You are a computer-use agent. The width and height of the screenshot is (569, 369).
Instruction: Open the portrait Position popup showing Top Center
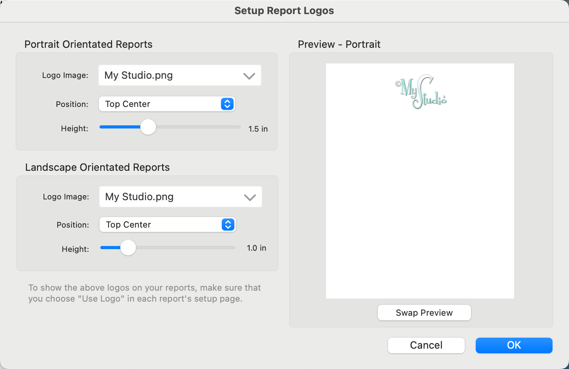161,104
